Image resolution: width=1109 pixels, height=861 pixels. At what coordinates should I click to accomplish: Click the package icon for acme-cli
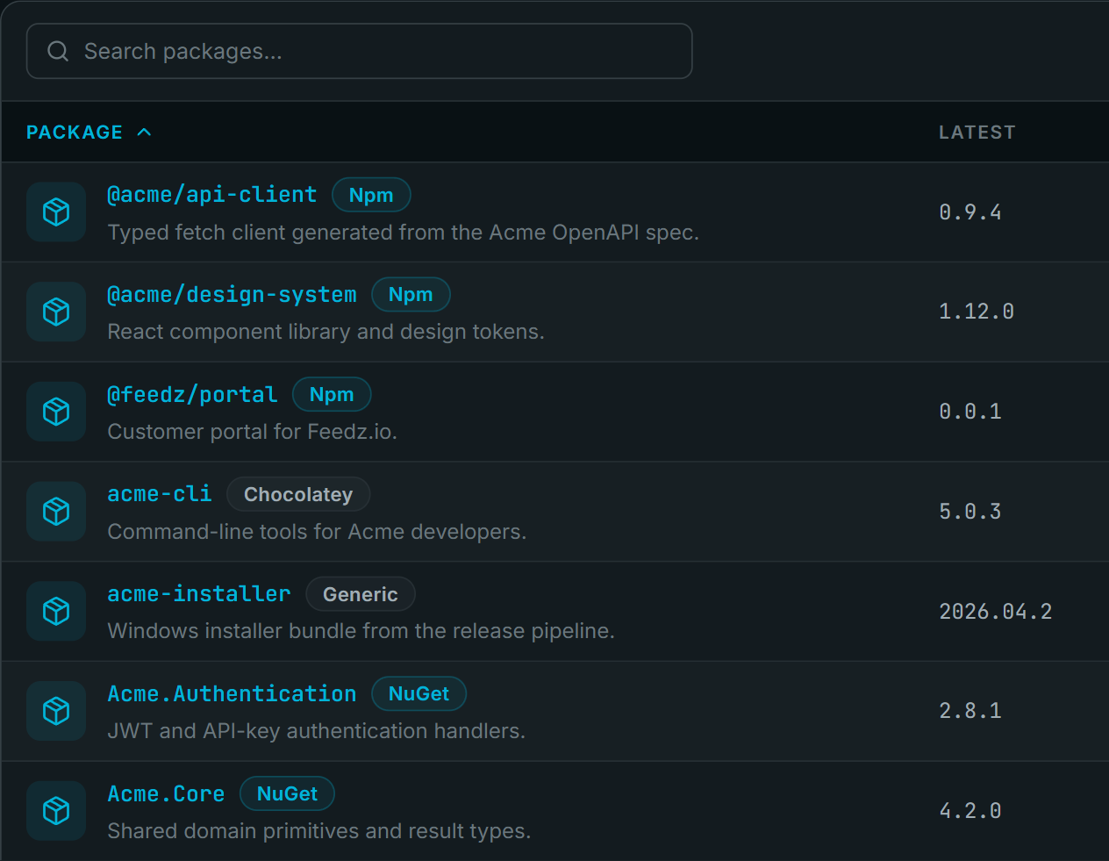[56, 511]
